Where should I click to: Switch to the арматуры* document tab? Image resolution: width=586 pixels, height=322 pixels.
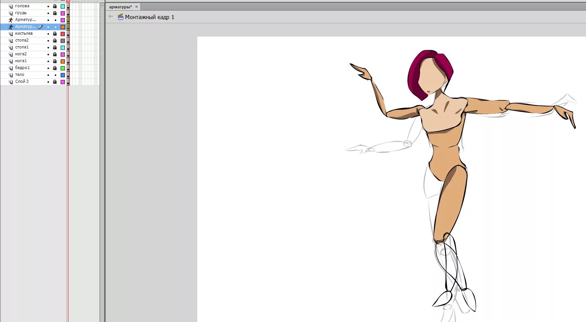point(121,7)
